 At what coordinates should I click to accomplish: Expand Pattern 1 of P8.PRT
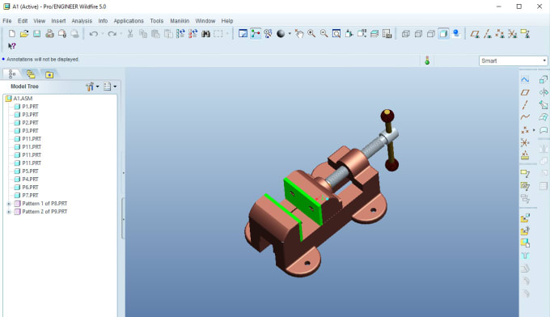tap(9, 204)
